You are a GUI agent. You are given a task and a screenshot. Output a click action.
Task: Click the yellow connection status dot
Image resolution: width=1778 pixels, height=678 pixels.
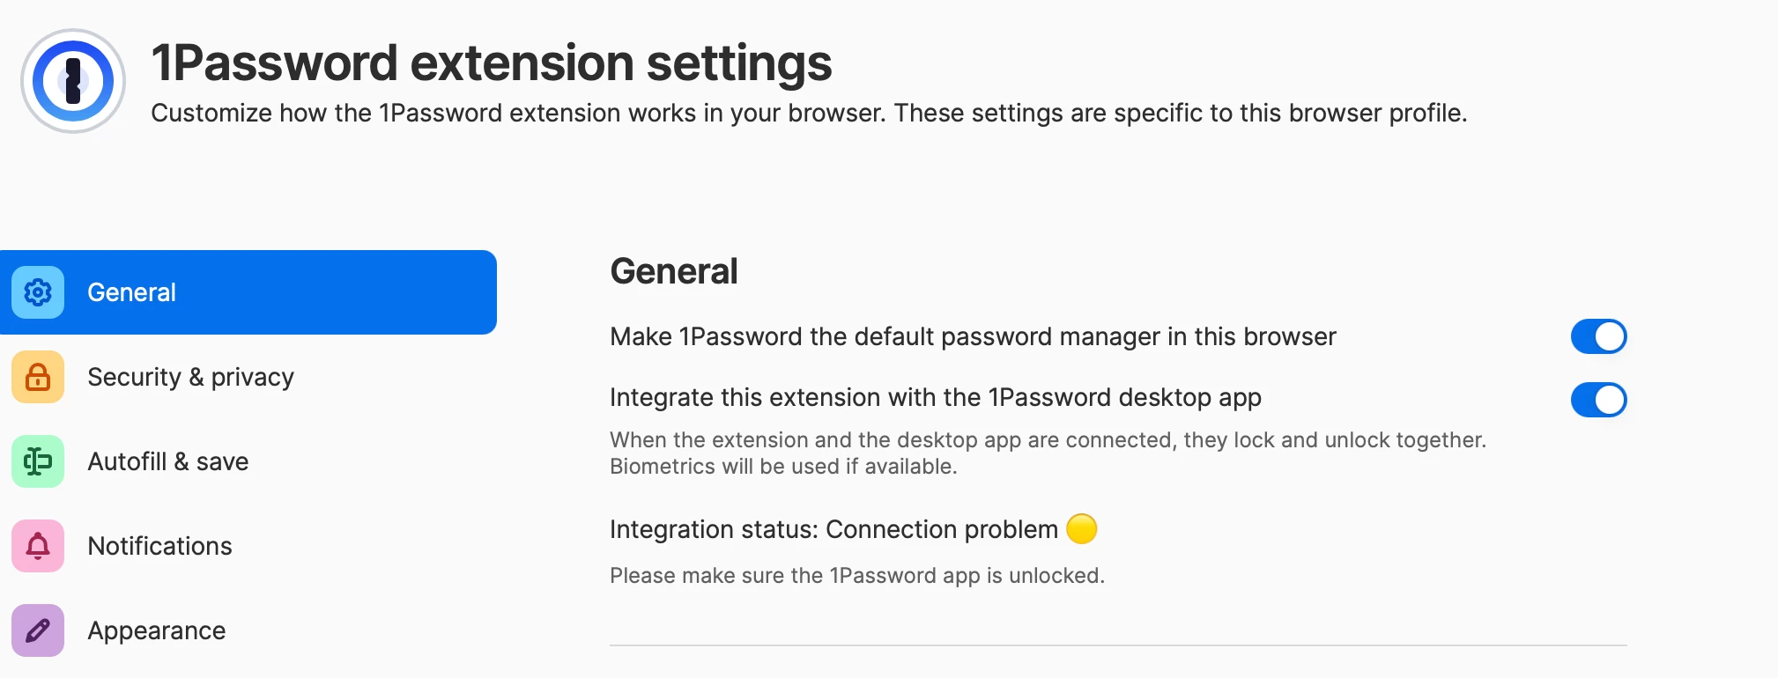coord(1081,529)
